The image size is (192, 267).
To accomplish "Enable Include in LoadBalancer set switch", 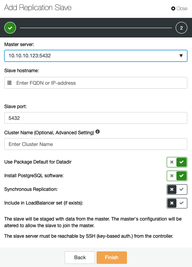I will click(x=177, y=203).
